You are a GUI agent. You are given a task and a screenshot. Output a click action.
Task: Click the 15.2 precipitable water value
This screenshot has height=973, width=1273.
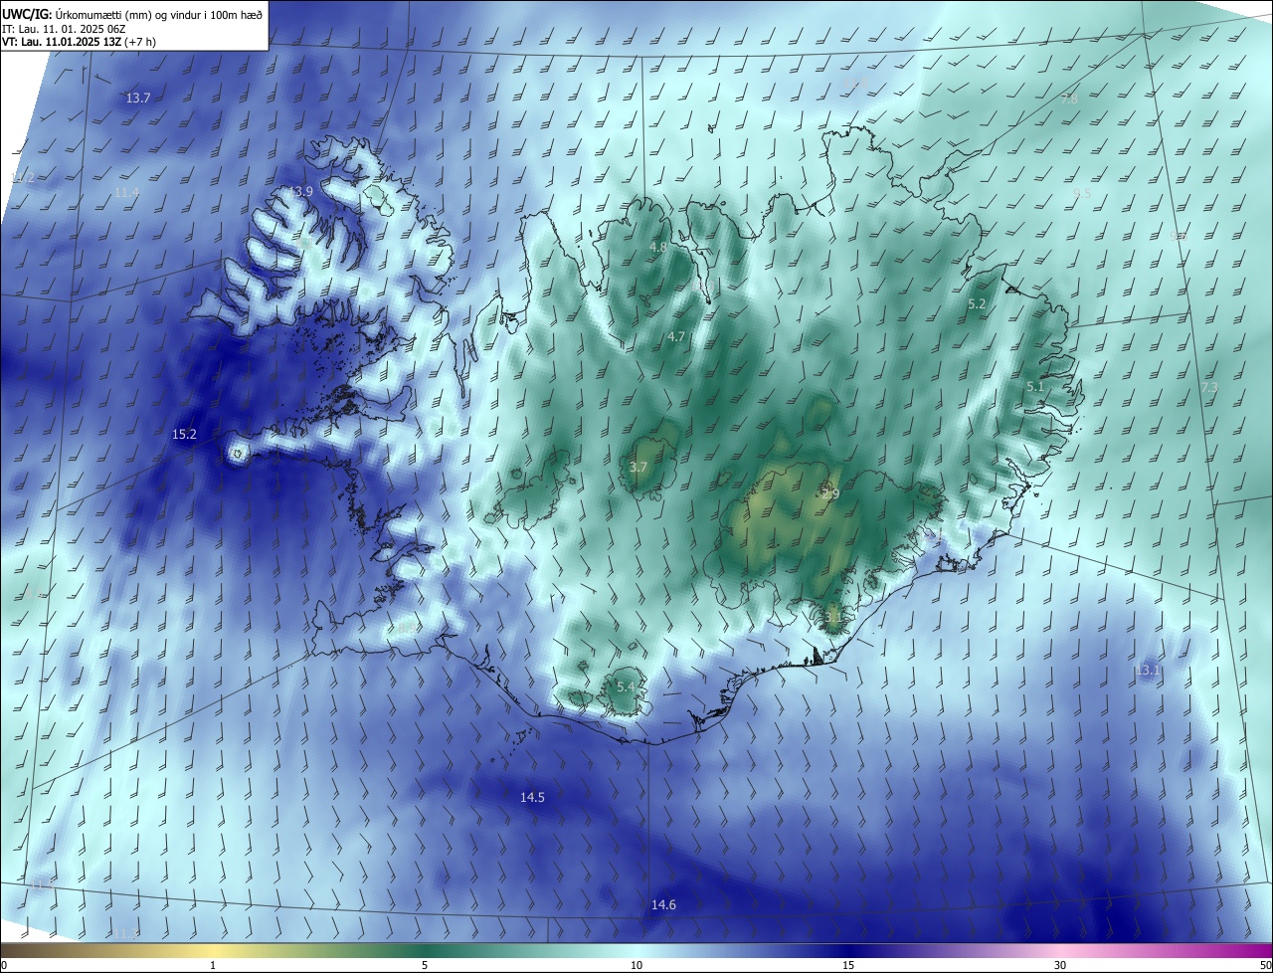click(184, 435)
